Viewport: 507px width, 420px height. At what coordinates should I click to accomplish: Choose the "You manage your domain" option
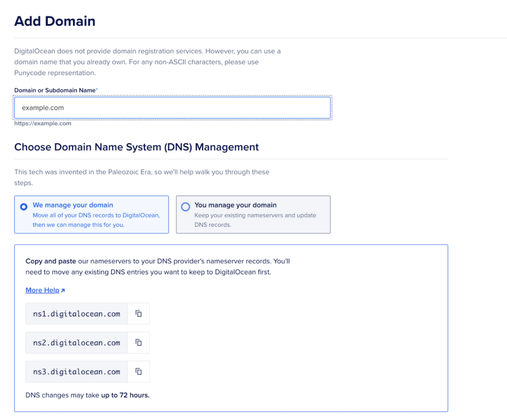click(x=253, y=214)
